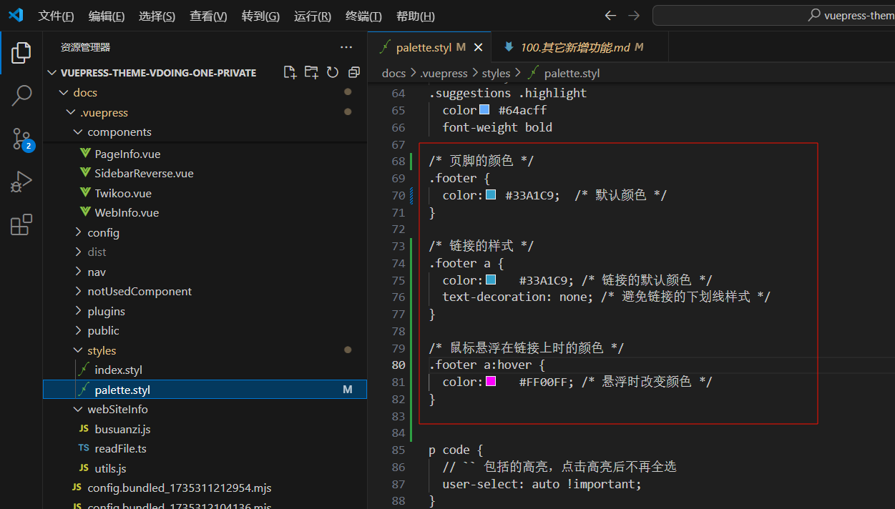Image resolution: width=895 pixels, height=509 pixels.
Task: Open the #33A1C9 color swatch on line 70
Action: point(491,194)
